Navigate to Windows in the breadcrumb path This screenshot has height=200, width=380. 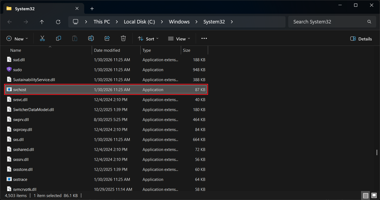[179, 22]
